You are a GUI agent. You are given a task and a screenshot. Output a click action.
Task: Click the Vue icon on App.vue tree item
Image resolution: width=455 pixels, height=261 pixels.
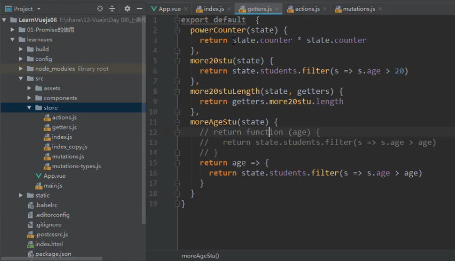coord(38,176)
